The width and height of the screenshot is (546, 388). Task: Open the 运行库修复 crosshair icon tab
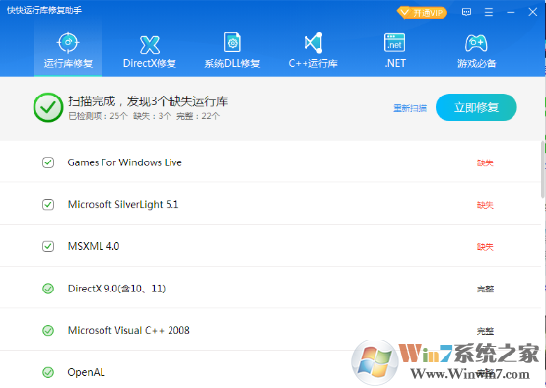(68, 42)
